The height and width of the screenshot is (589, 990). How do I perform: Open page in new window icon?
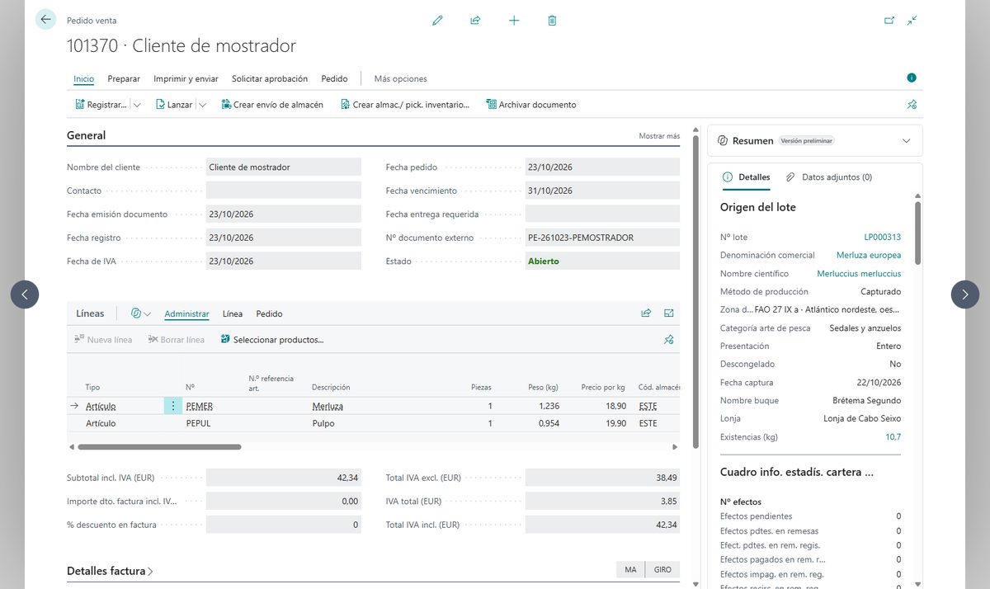(x=889, y=20)
